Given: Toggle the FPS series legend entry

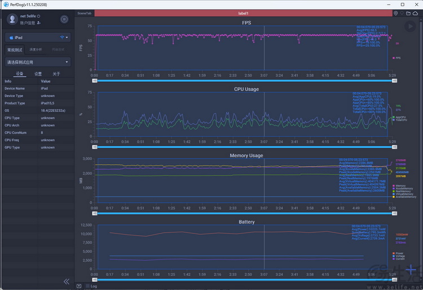Looking at the screenshot, I should coord(396,58).
